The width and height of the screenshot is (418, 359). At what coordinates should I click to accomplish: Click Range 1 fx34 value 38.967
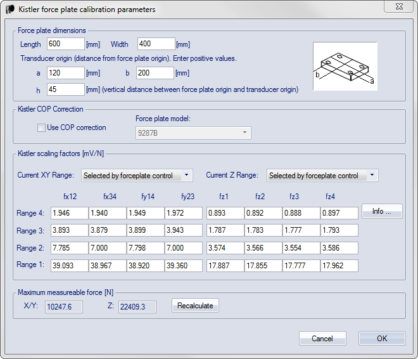pos(108,266)
